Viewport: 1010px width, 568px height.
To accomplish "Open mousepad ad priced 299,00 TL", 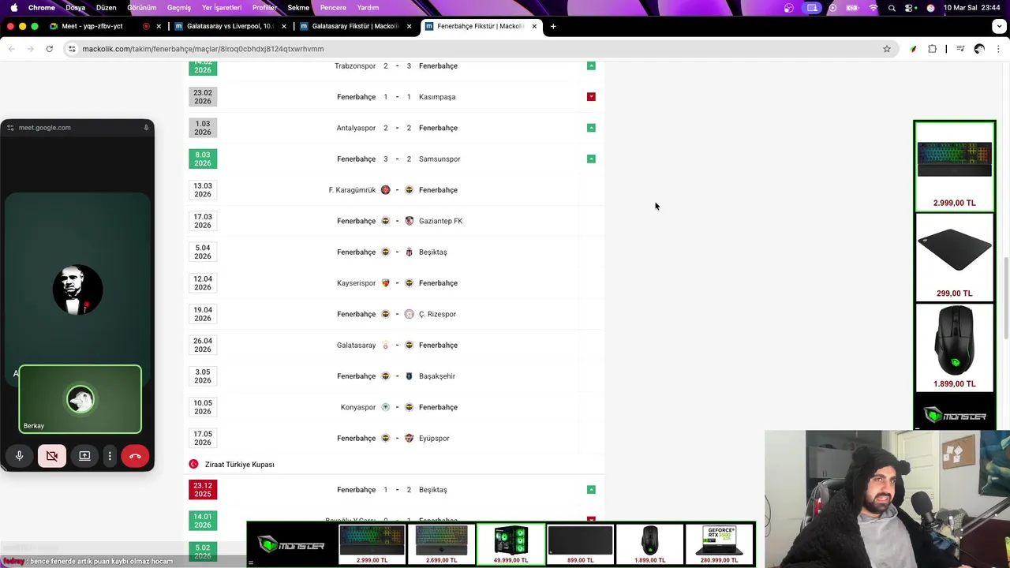I will pos(954,258).
